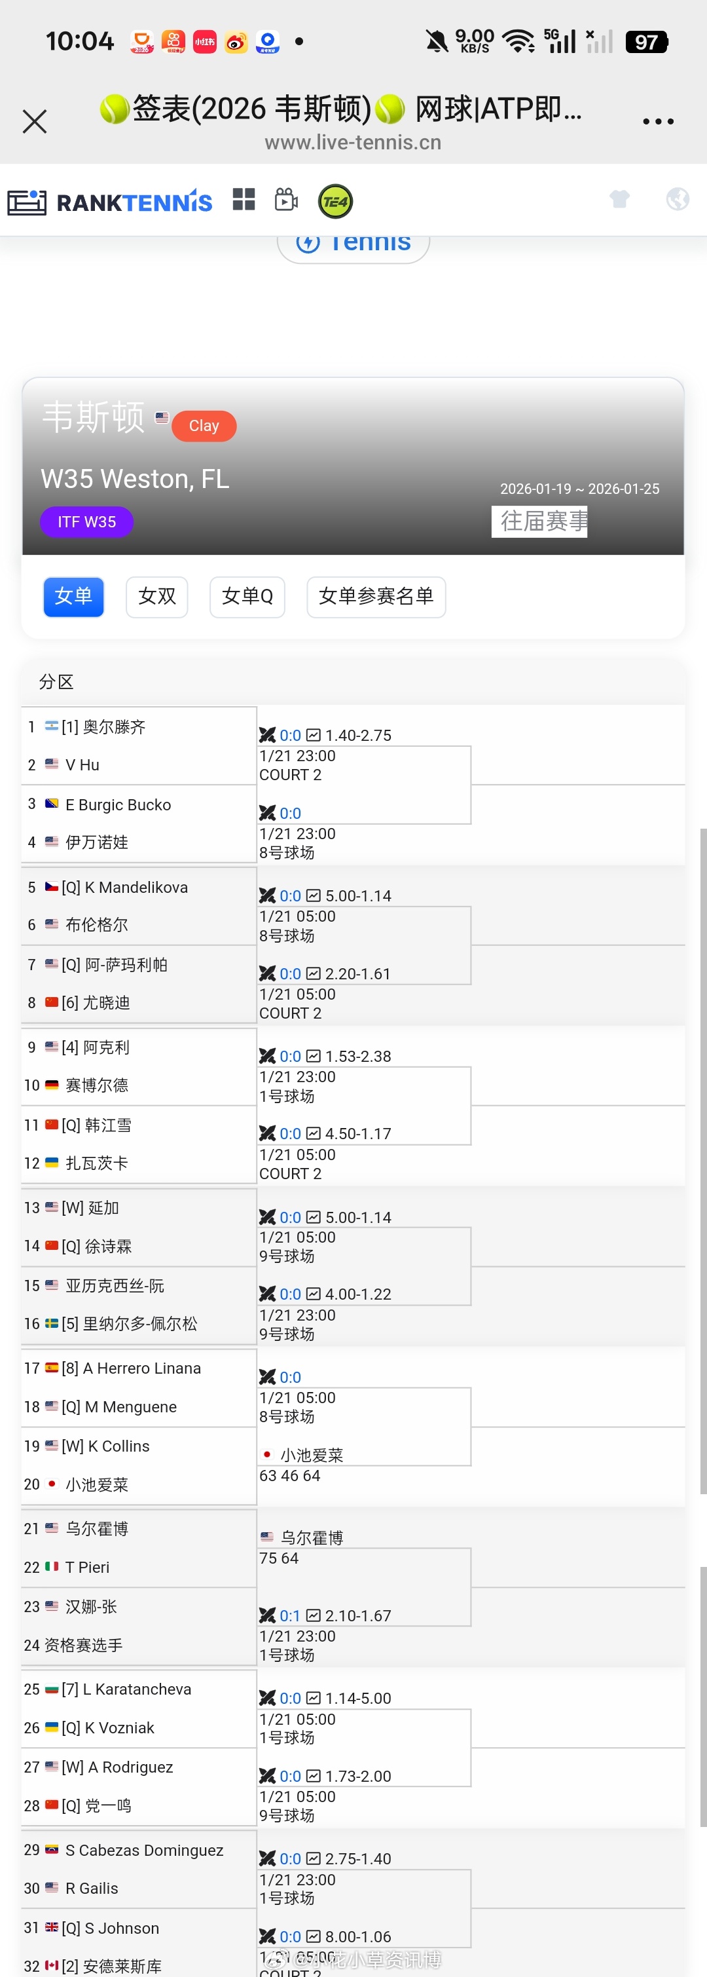Open the chart icon next to 8.00-1.06 odds
Viewport: 707px width, 1977px height.
pos(313,1936)
